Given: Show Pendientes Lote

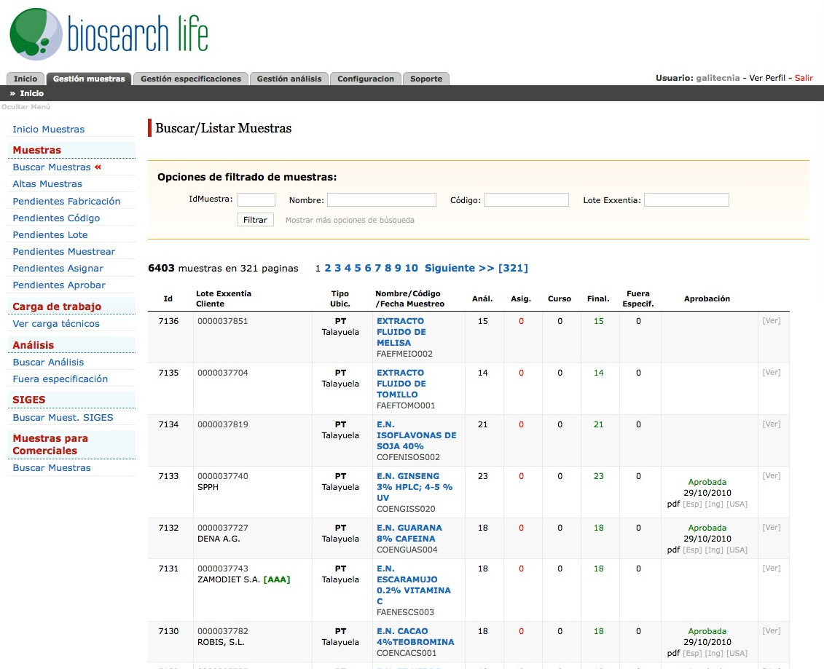Looking at the screenshot, I should (x=50, y=234).
